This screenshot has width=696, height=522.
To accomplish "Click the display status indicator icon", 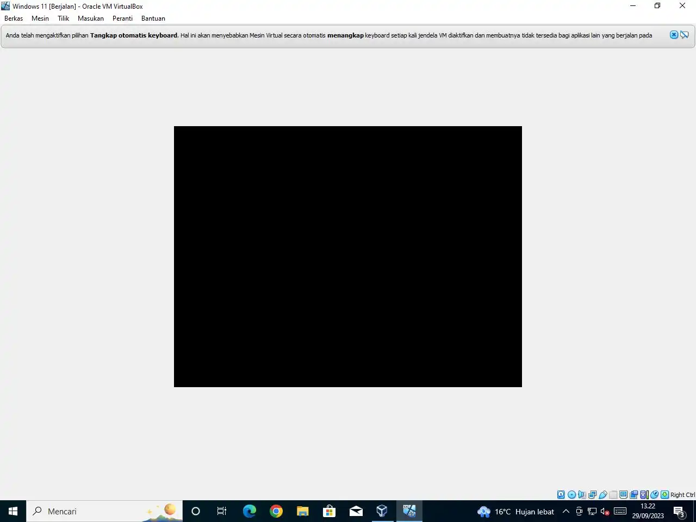I will [x=624, y=495].
